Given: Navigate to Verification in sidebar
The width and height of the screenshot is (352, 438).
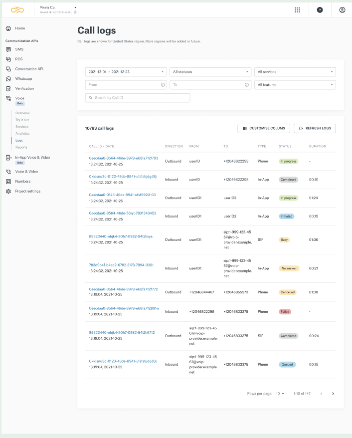Looking at the screenshot, I should click(x=24, y=88).
